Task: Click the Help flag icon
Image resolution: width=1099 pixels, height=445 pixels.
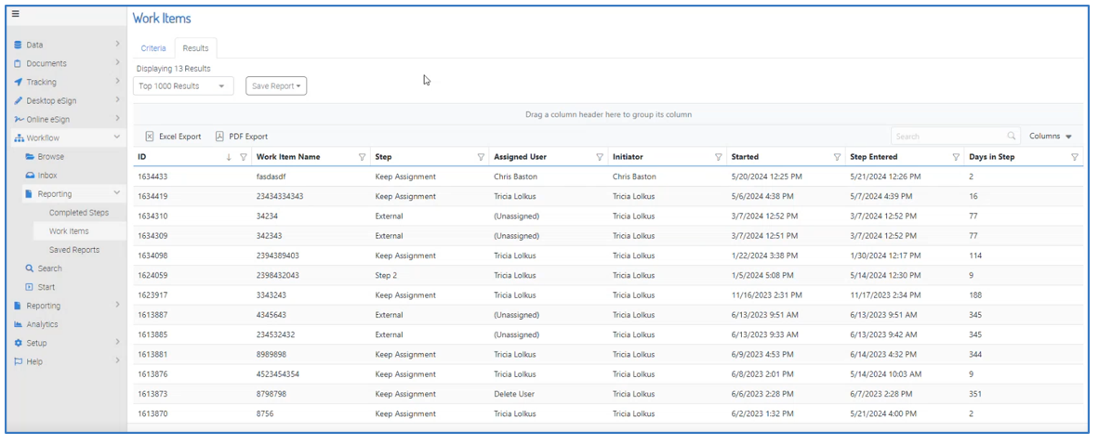Action: tap(19, 361)
